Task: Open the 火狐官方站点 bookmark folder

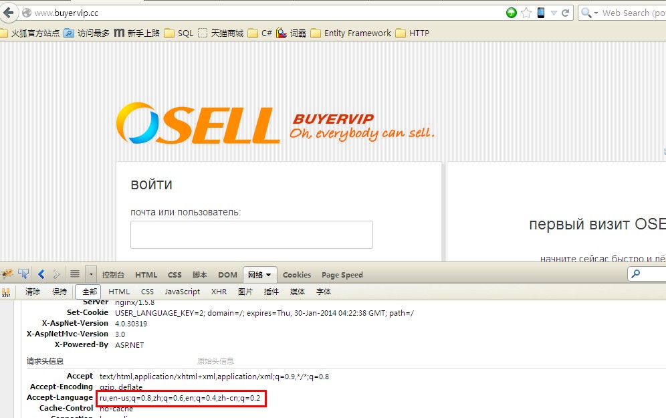Action: click(x=29, y=33)
